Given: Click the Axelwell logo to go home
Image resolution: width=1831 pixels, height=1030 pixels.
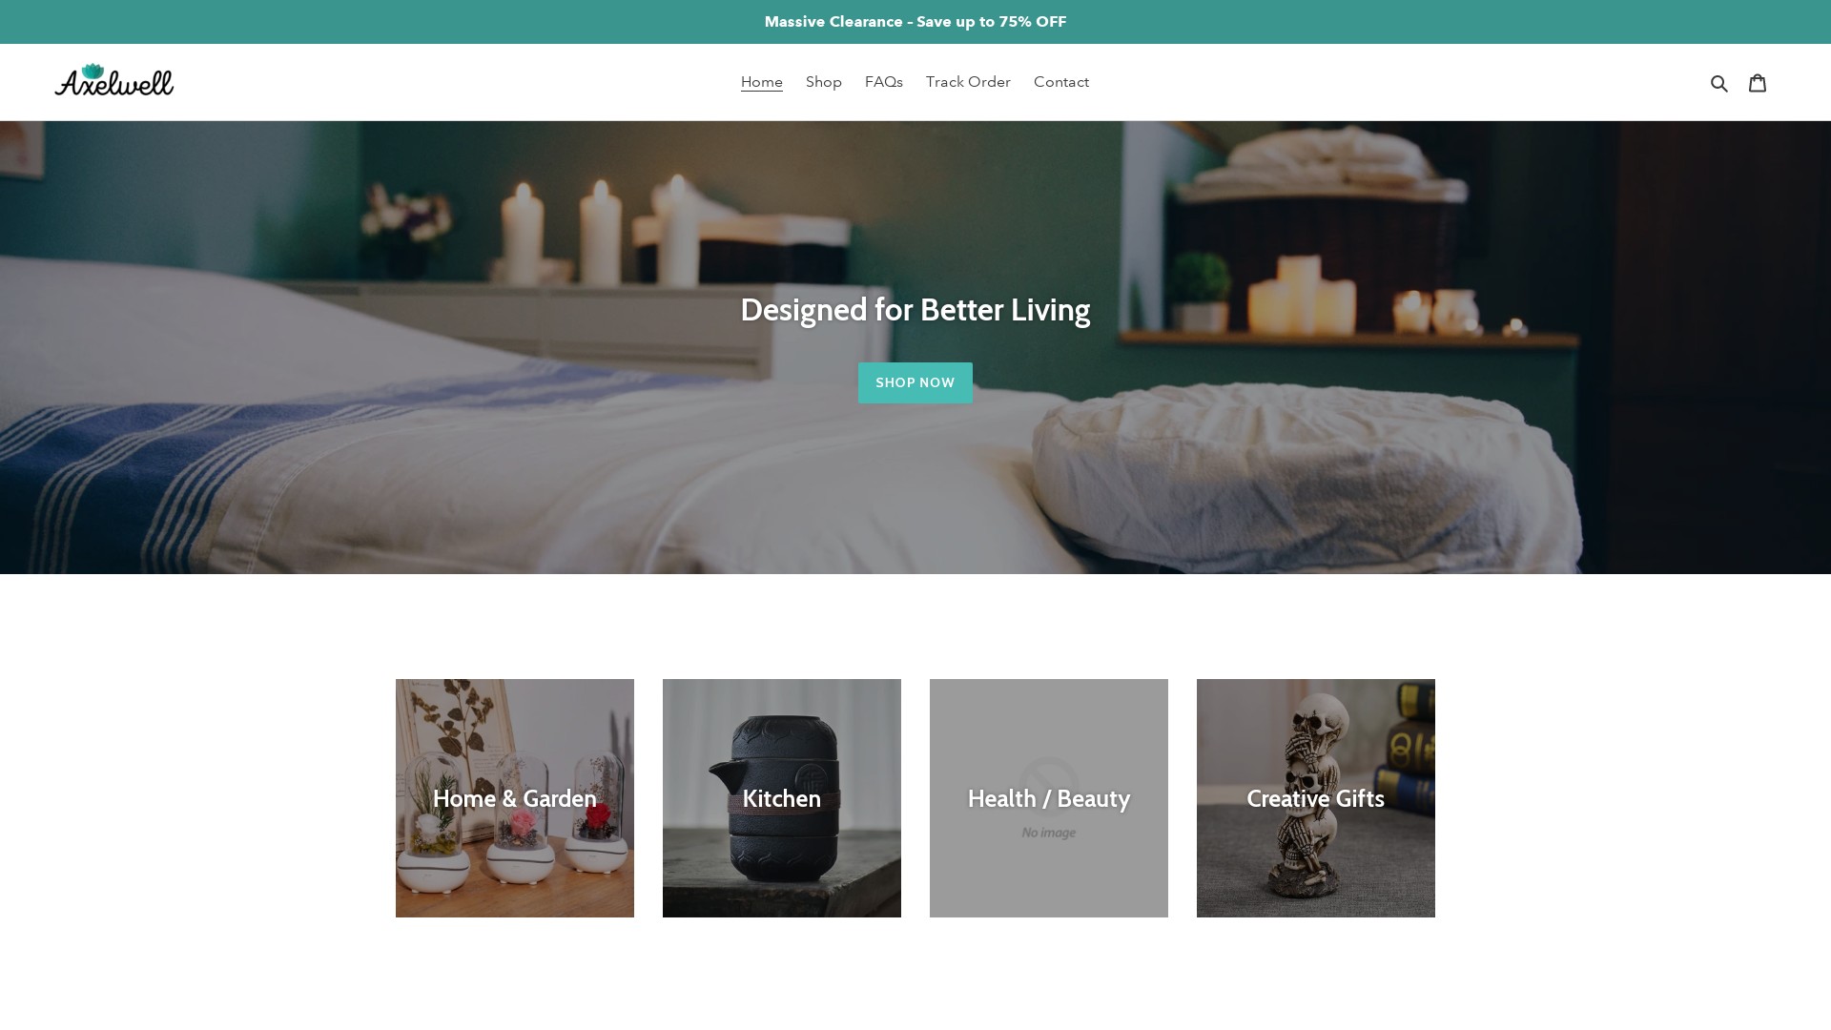Looking at the screenshot, I should point(113,80).
